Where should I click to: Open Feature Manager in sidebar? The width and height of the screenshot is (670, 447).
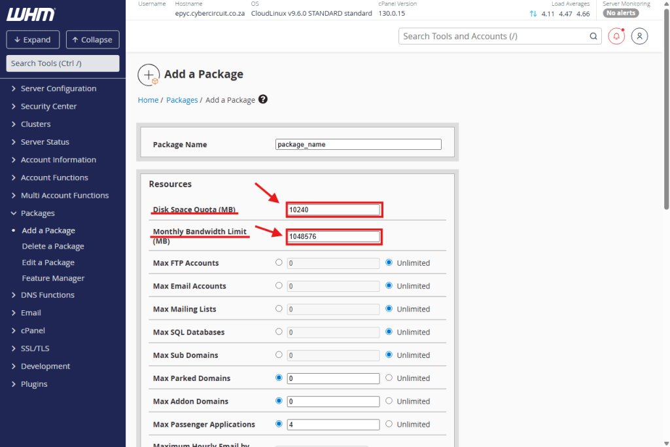pyautogui.click(x=53, y=278)
